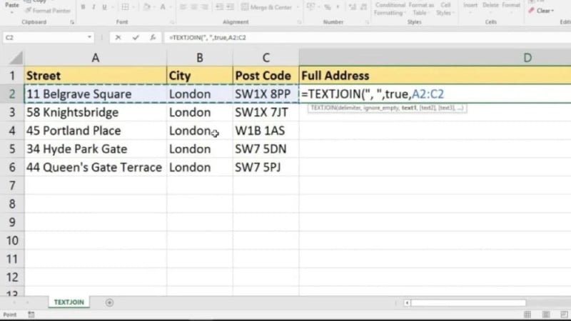
Task: Select the TEXTJOIN sheet tab
Action: coord(69,302)
